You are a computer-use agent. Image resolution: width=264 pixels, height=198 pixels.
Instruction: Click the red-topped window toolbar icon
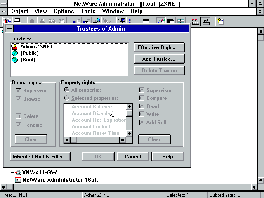(146, 21)
